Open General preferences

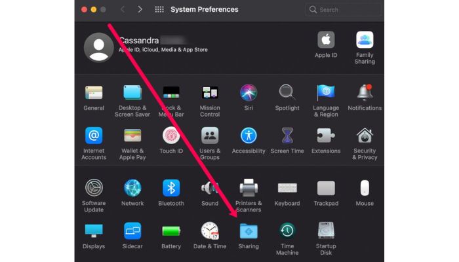94,93
